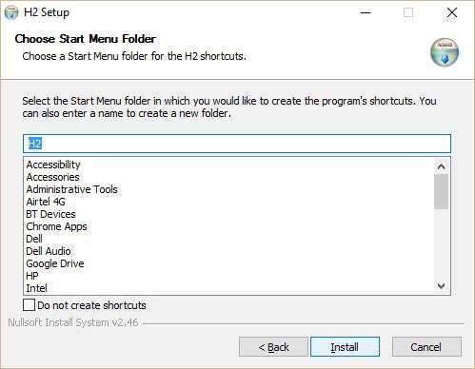Select Accessibility in the folder list
This screenshot has height=369, width=475.
coord(53,165)
